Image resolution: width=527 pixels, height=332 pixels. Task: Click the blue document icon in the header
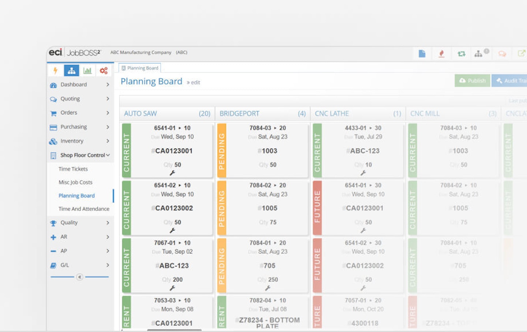tap(422, 54)
